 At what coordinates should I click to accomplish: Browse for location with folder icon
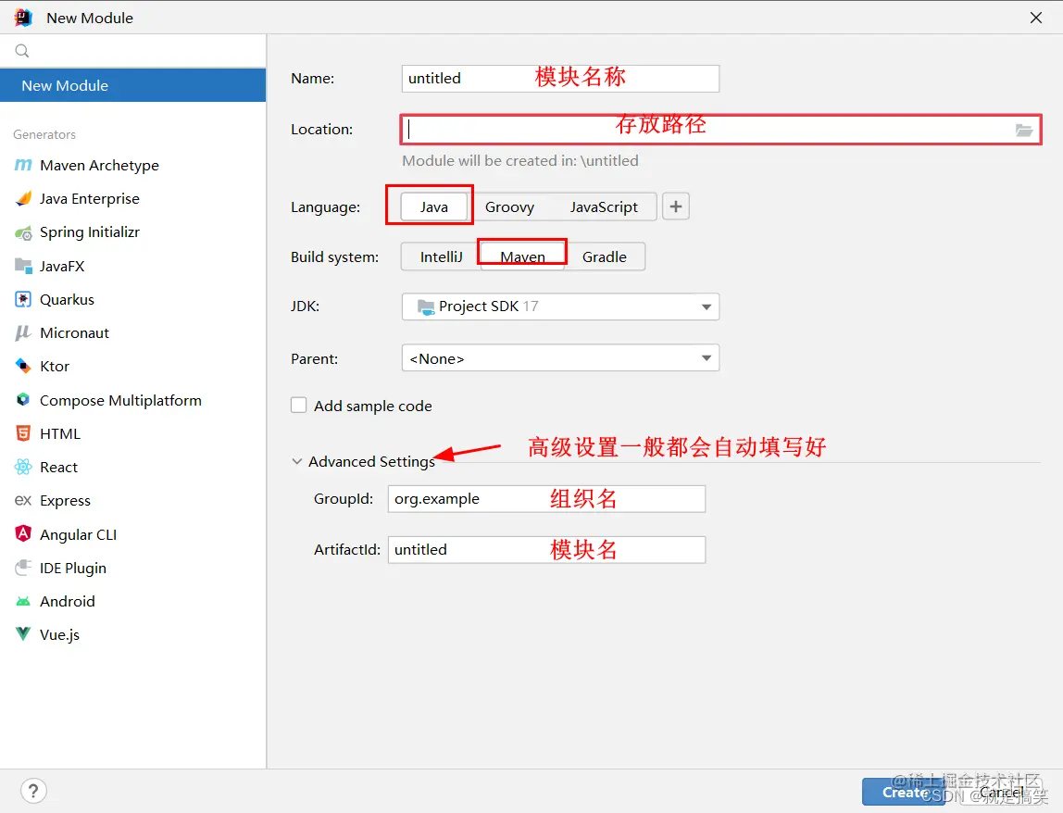(1024, 130)
